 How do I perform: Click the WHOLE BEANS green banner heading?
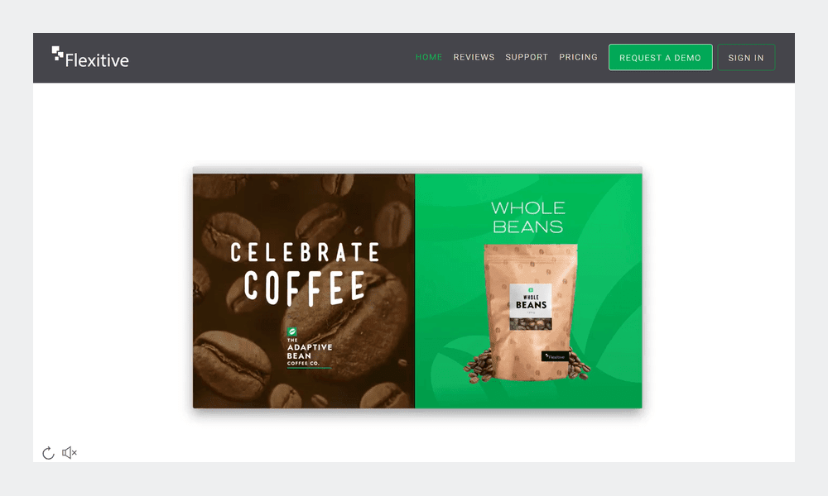coord(528,217)
